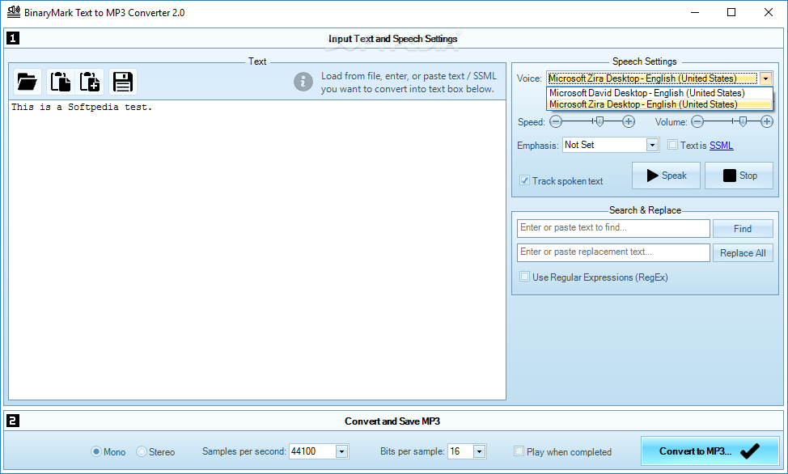The width and height of the screenshot is (788, 474).
Task: Enable Use Regular Expressions (RegEx) checkbox
Action: 525,277
